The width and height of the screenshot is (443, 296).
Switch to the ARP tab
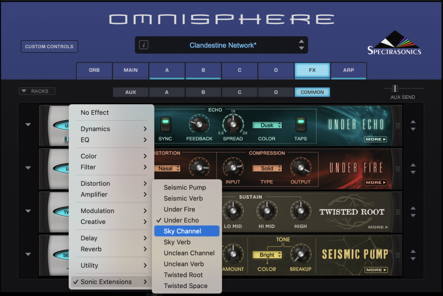point(349,70)
